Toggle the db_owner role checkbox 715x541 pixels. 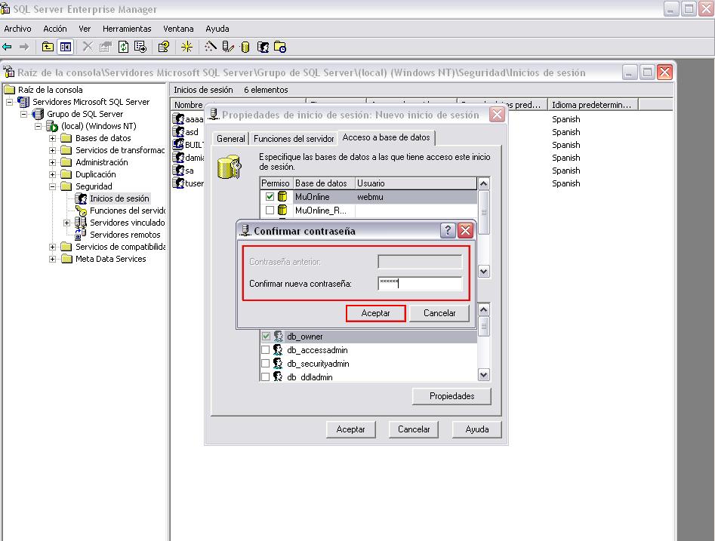pos(266,337)
